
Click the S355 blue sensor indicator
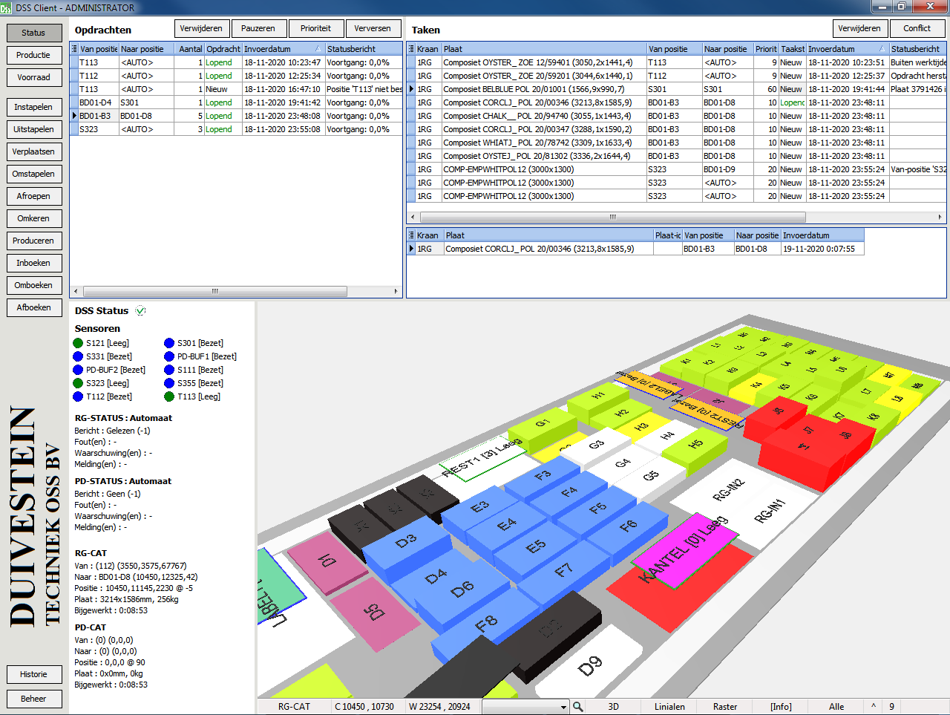[168, 383]
